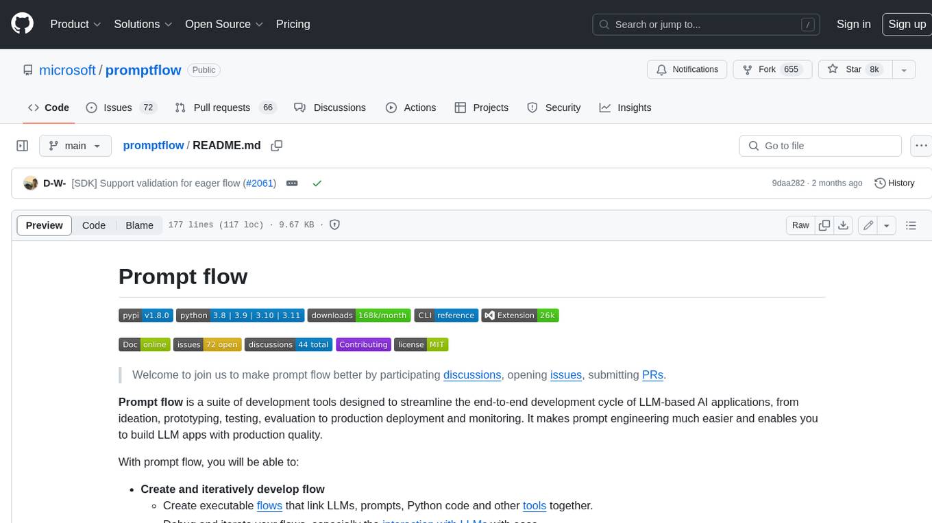Expand the Solutions menu
This screenshot has height=523, width=932.
pos(143,24)
